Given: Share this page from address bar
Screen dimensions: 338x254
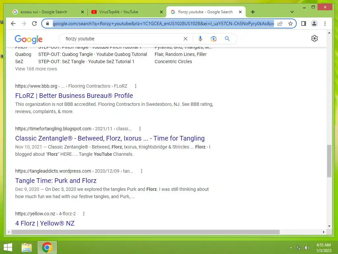Looking at the screenshot, I should tap(280, 23).
